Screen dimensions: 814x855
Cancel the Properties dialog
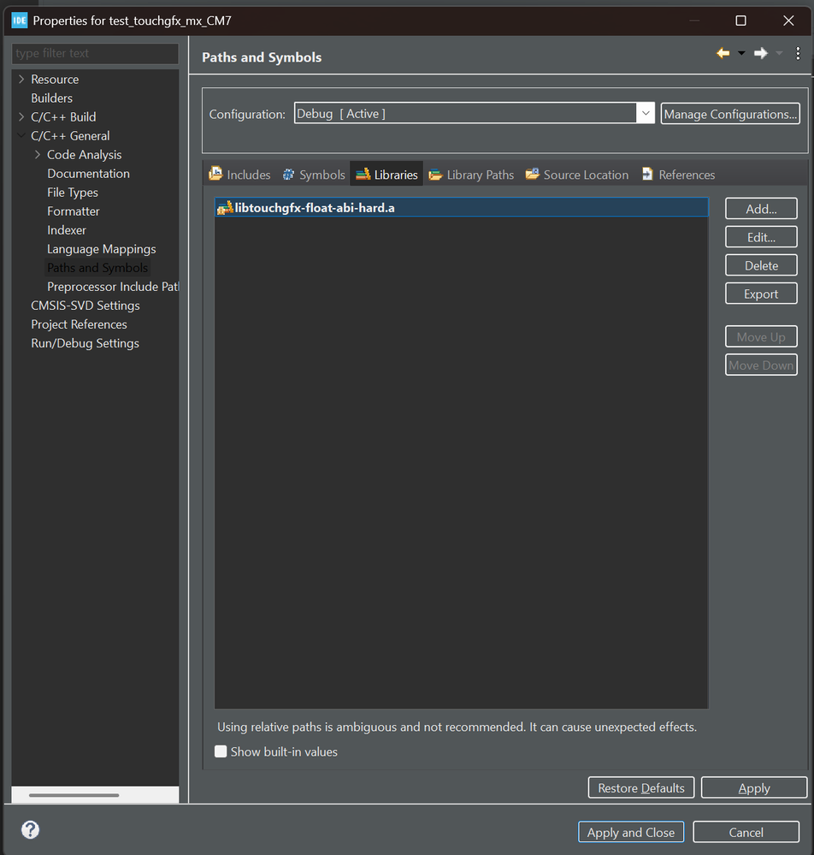[x=746, y=832]
